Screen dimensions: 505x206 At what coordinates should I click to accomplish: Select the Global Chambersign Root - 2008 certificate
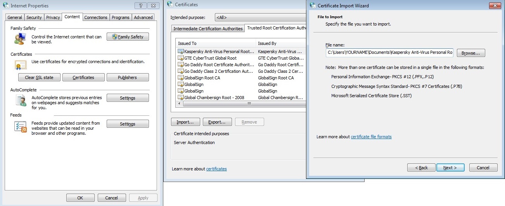pos(214,98)
